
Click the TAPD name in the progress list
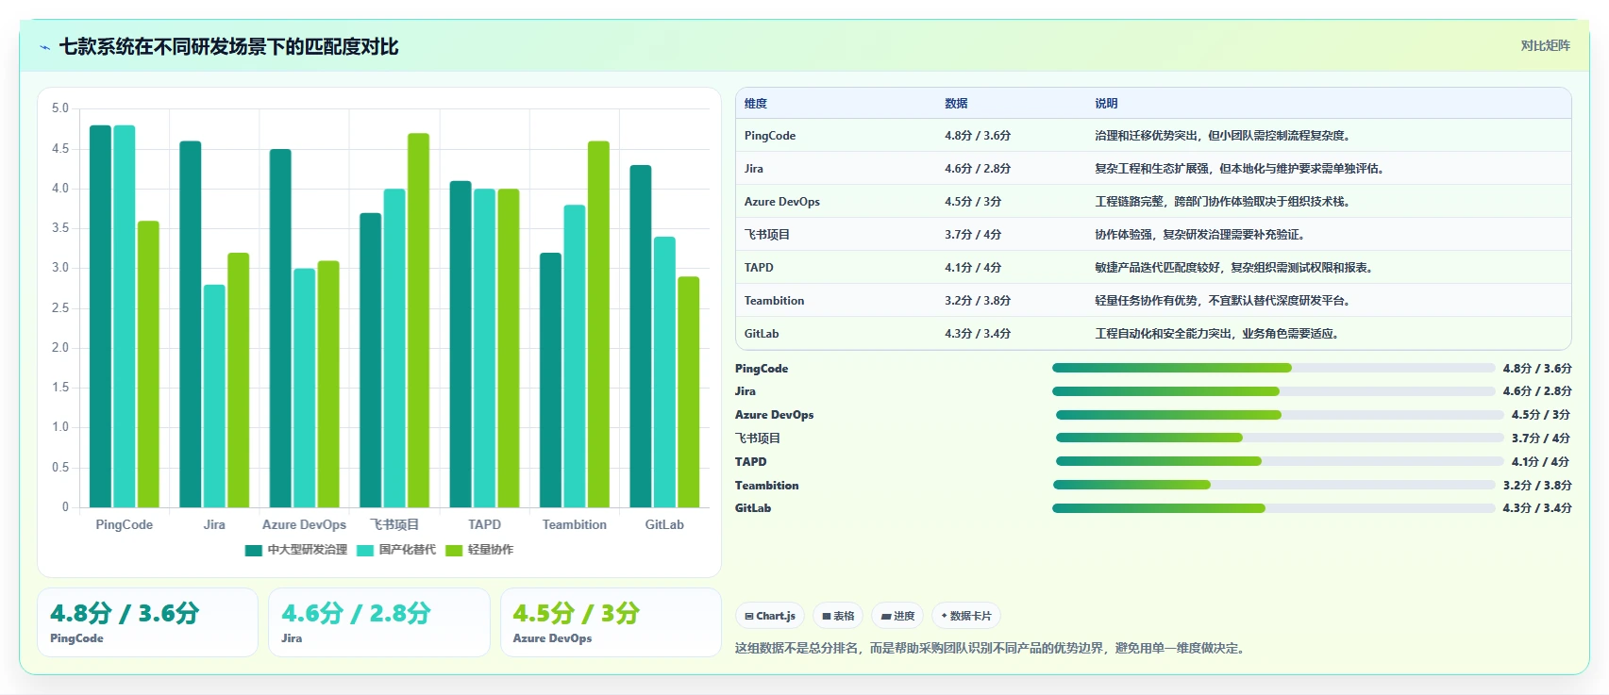[x=751, y=462]
